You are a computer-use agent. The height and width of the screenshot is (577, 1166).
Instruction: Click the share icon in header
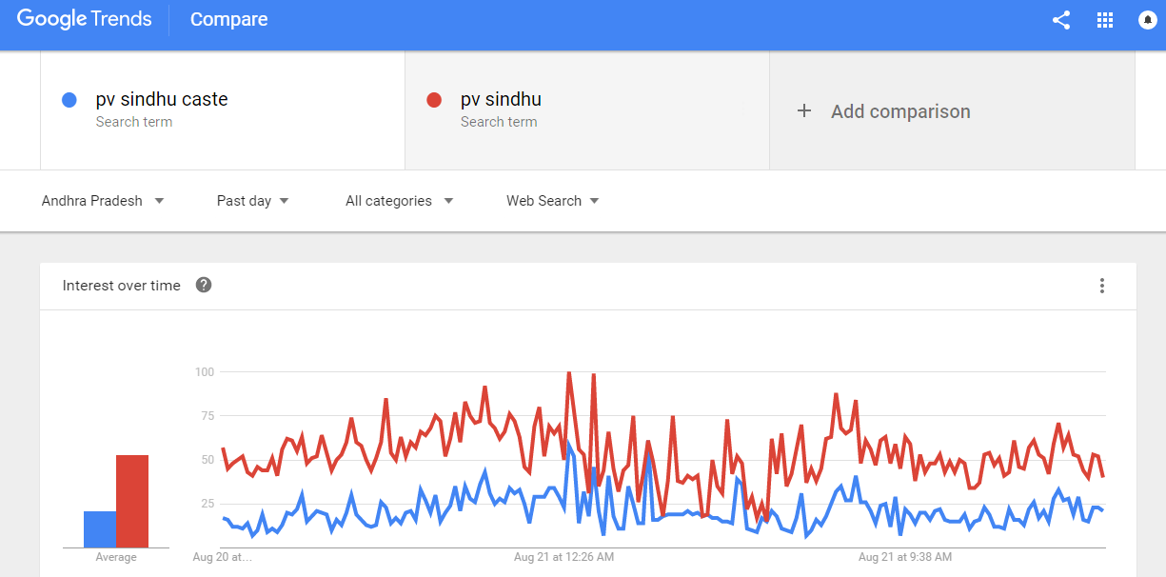pyautogui.click(x=1061, y=20)
